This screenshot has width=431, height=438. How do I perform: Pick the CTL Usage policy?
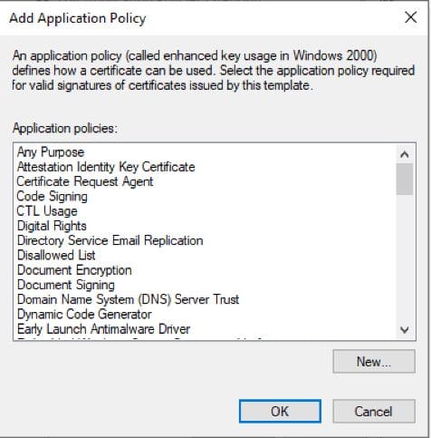tap(47, 211)
